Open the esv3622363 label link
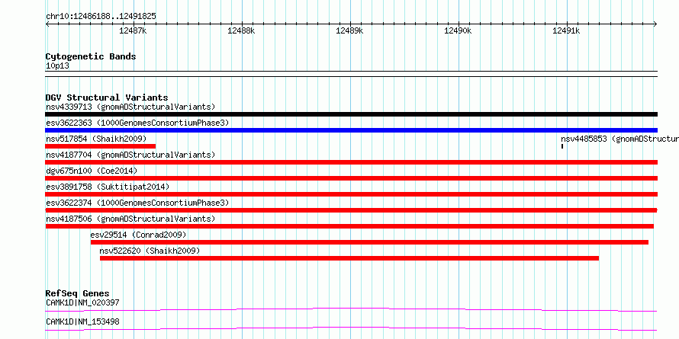This screenshot has width=679, height=339. [137, 123]
